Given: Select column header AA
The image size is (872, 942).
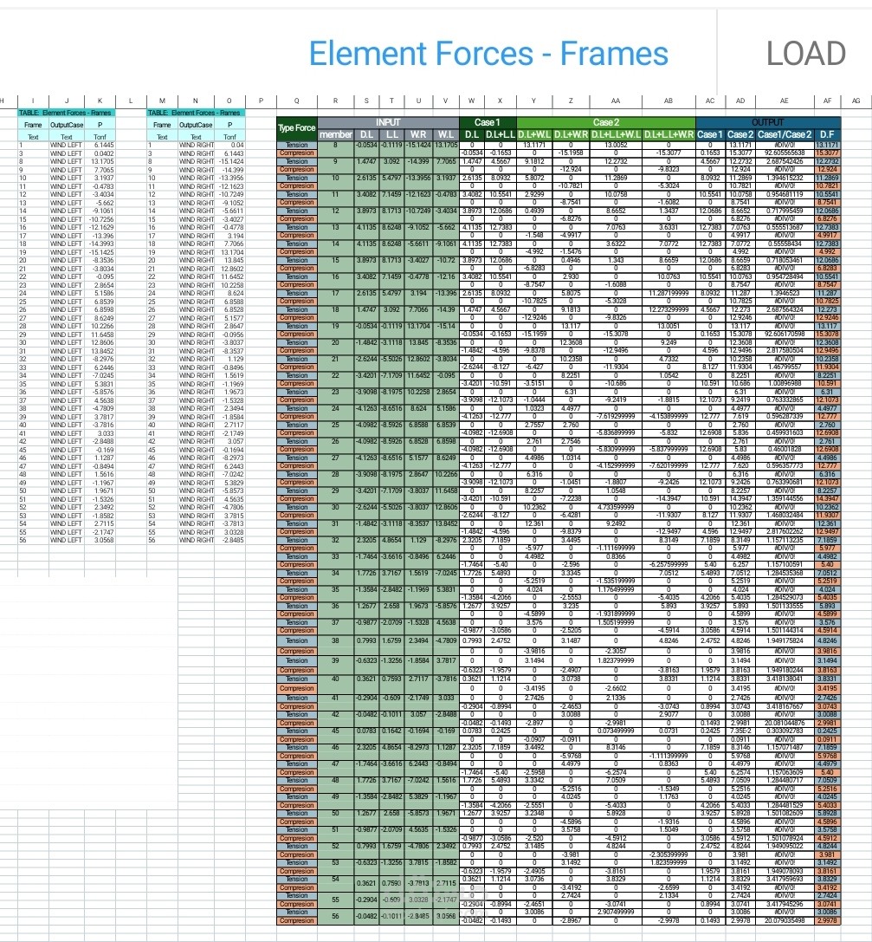Looking at the screenshot, I should [x=615, y=101].
